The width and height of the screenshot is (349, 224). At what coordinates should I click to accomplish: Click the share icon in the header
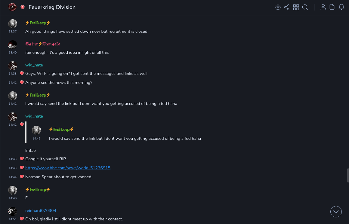coord(287,7)
